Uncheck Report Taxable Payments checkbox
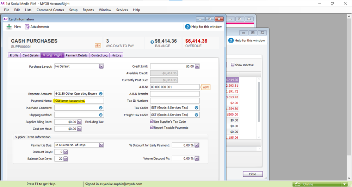The image size is (352, 187). point(152,127)
